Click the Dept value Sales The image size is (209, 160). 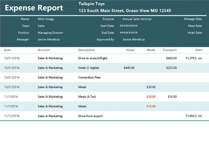click(x=41, y=26)
